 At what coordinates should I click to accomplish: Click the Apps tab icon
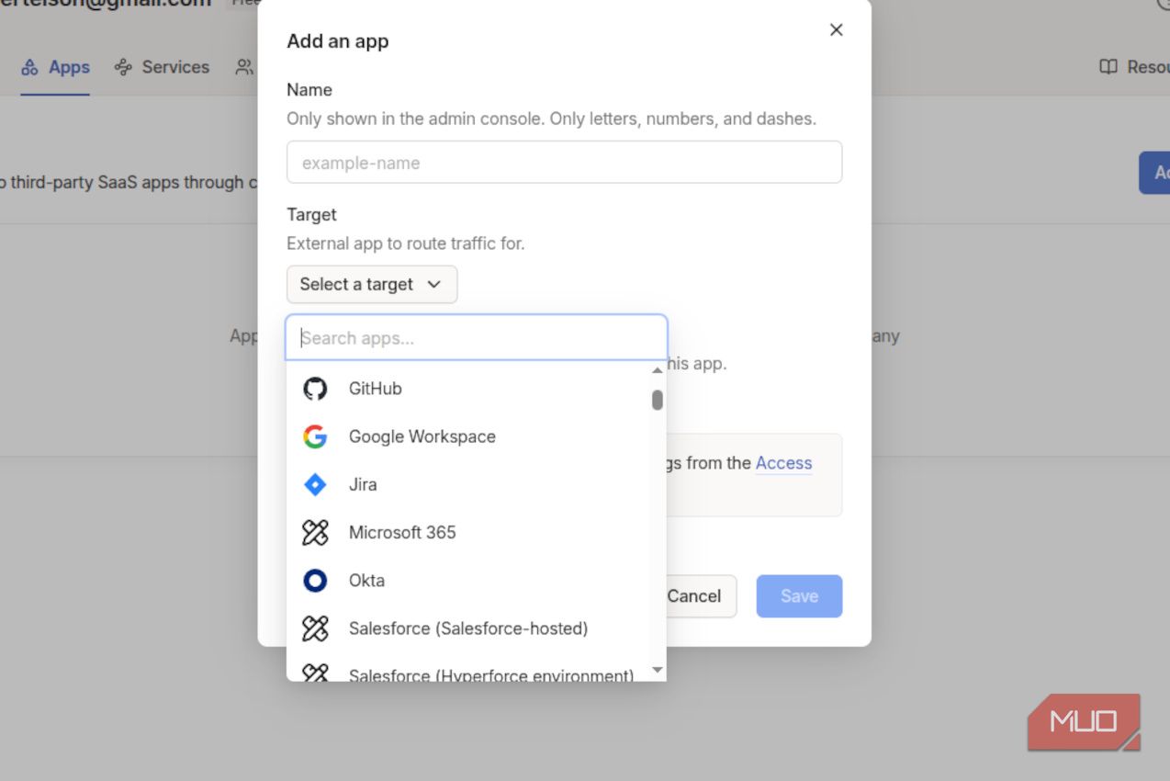30,67
